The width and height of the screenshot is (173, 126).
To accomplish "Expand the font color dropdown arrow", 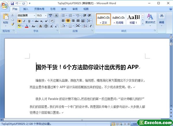I will click(x=30, y=26).
